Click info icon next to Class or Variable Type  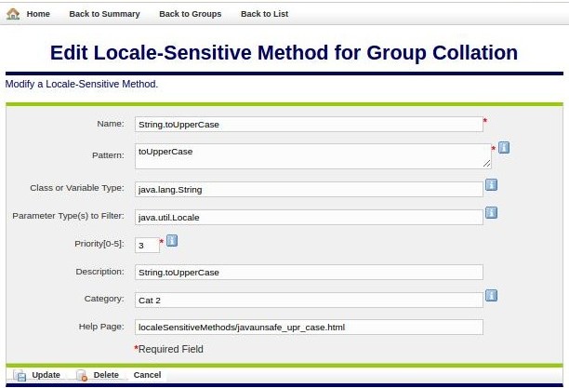[x=491, y=186]
